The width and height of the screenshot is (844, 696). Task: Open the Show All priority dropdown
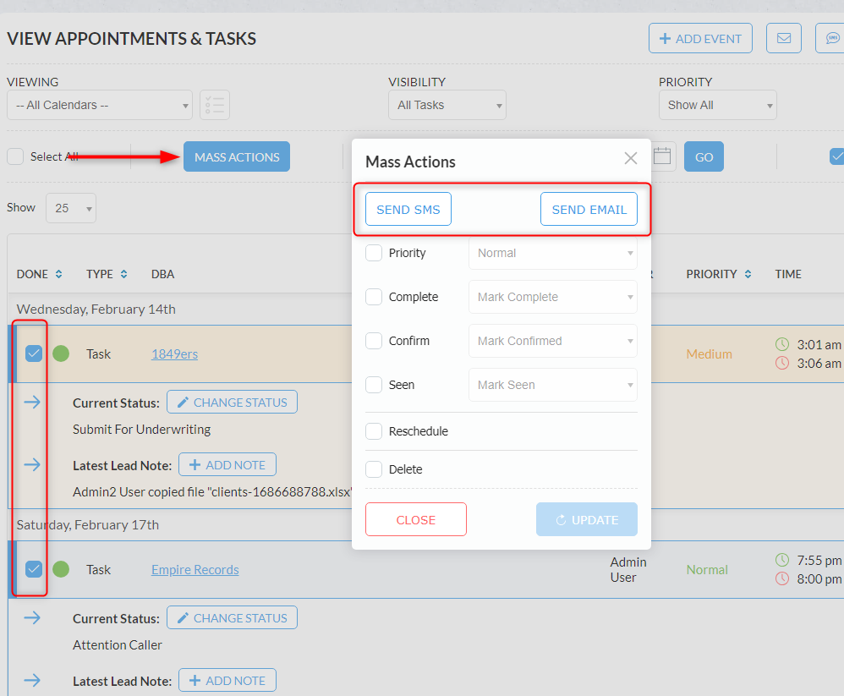click(x=717, y=105)
